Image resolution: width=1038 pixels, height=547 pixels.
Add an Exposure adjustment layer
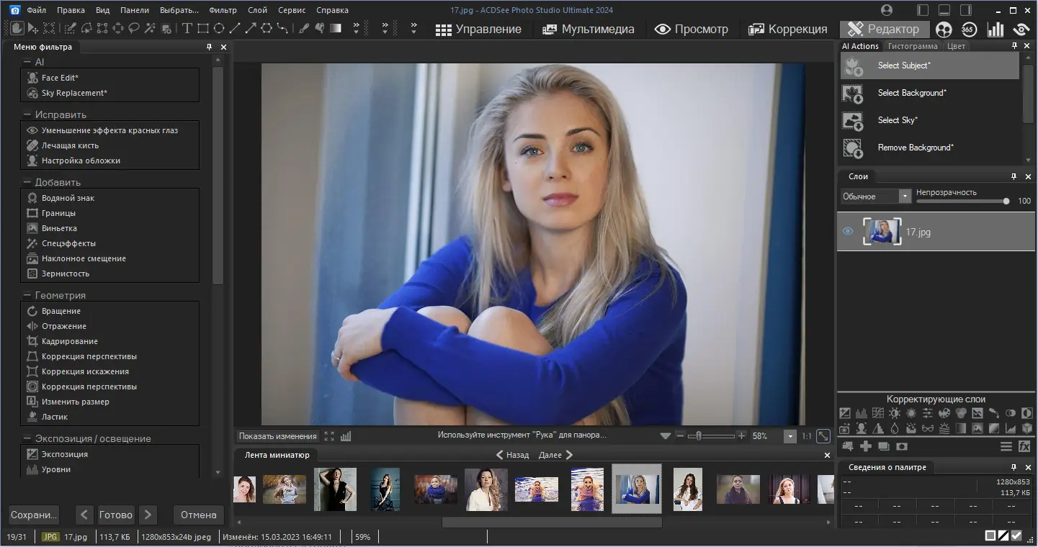coord(846,413)
